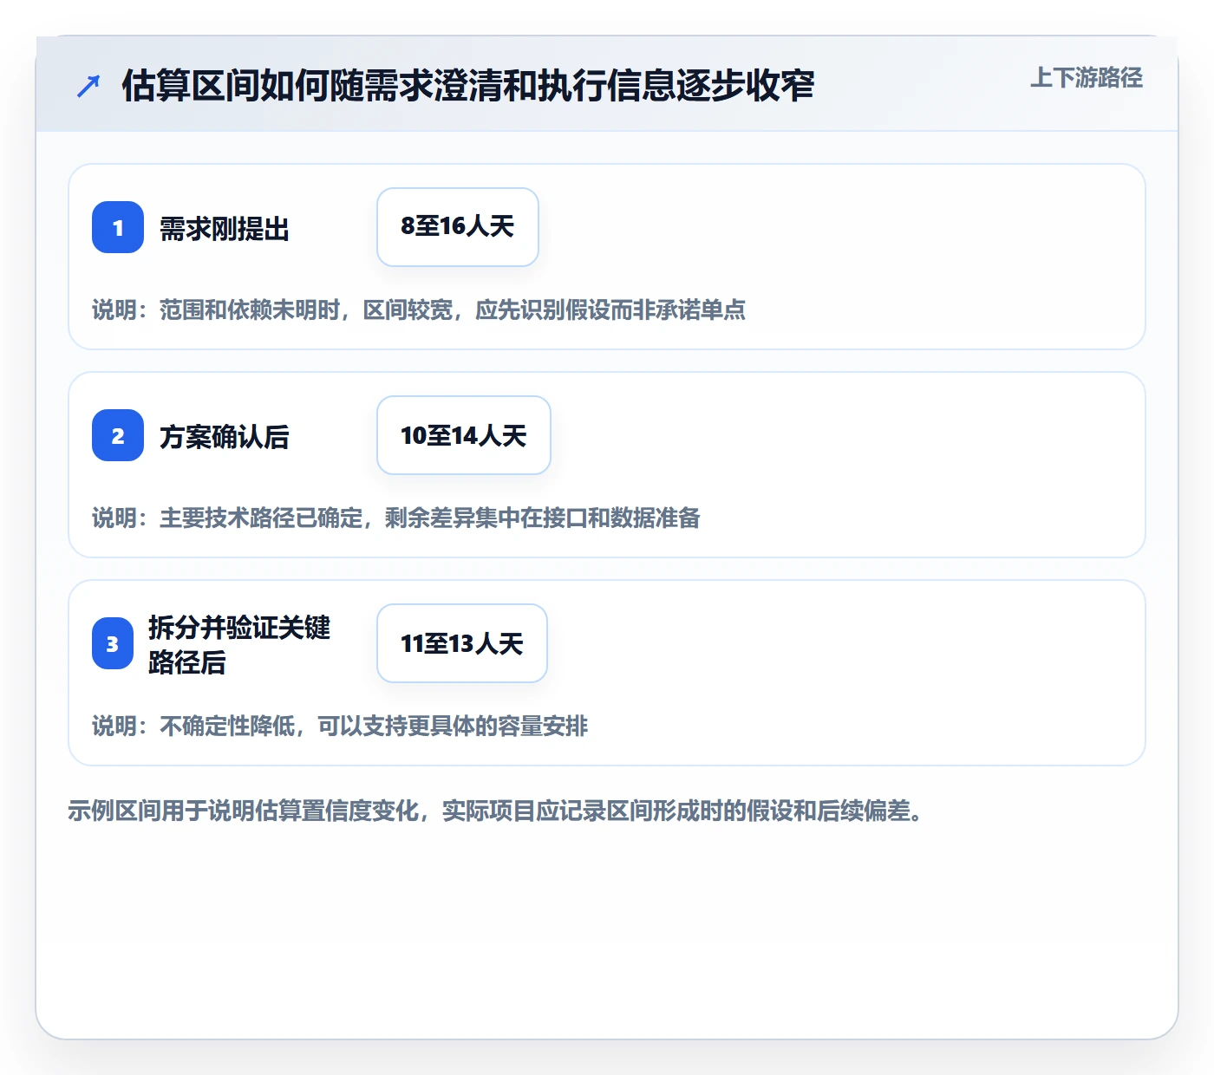The height and width of the screenshot is (1075, 1214).
Task: Click the title 估算区间如何随需求澄清和执行信息逐步收窄
Action: click(468, 86)
